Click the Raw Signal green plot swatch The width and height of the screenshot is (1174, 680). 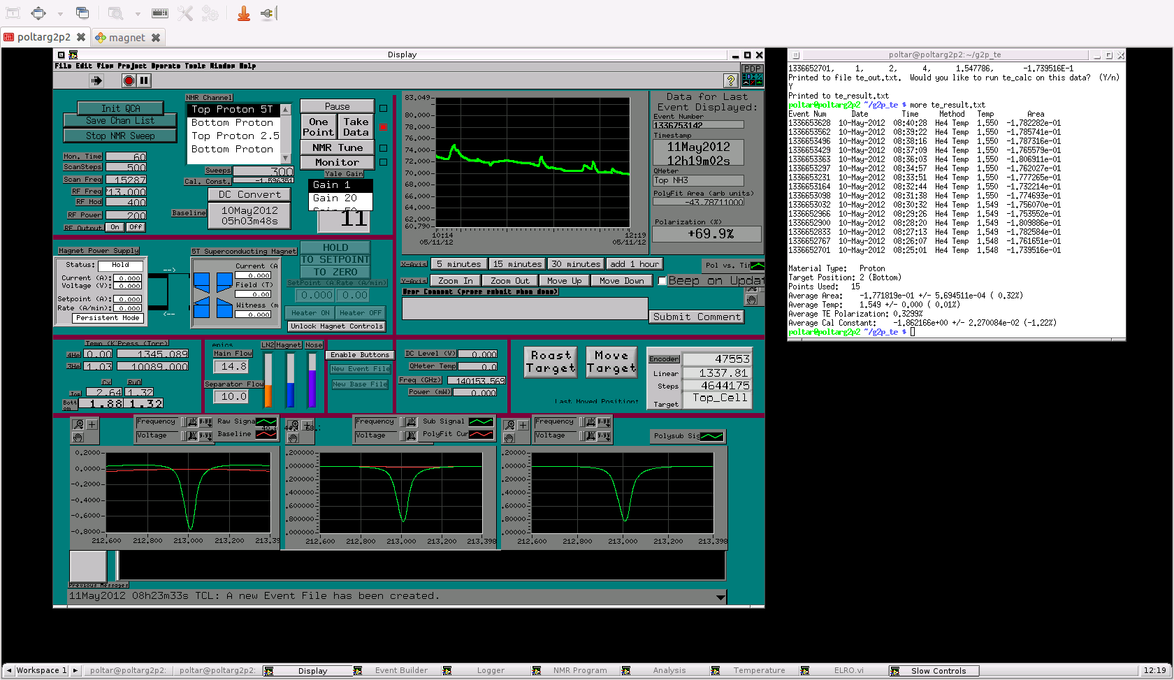pyautogui.click(x=266, y=422)
